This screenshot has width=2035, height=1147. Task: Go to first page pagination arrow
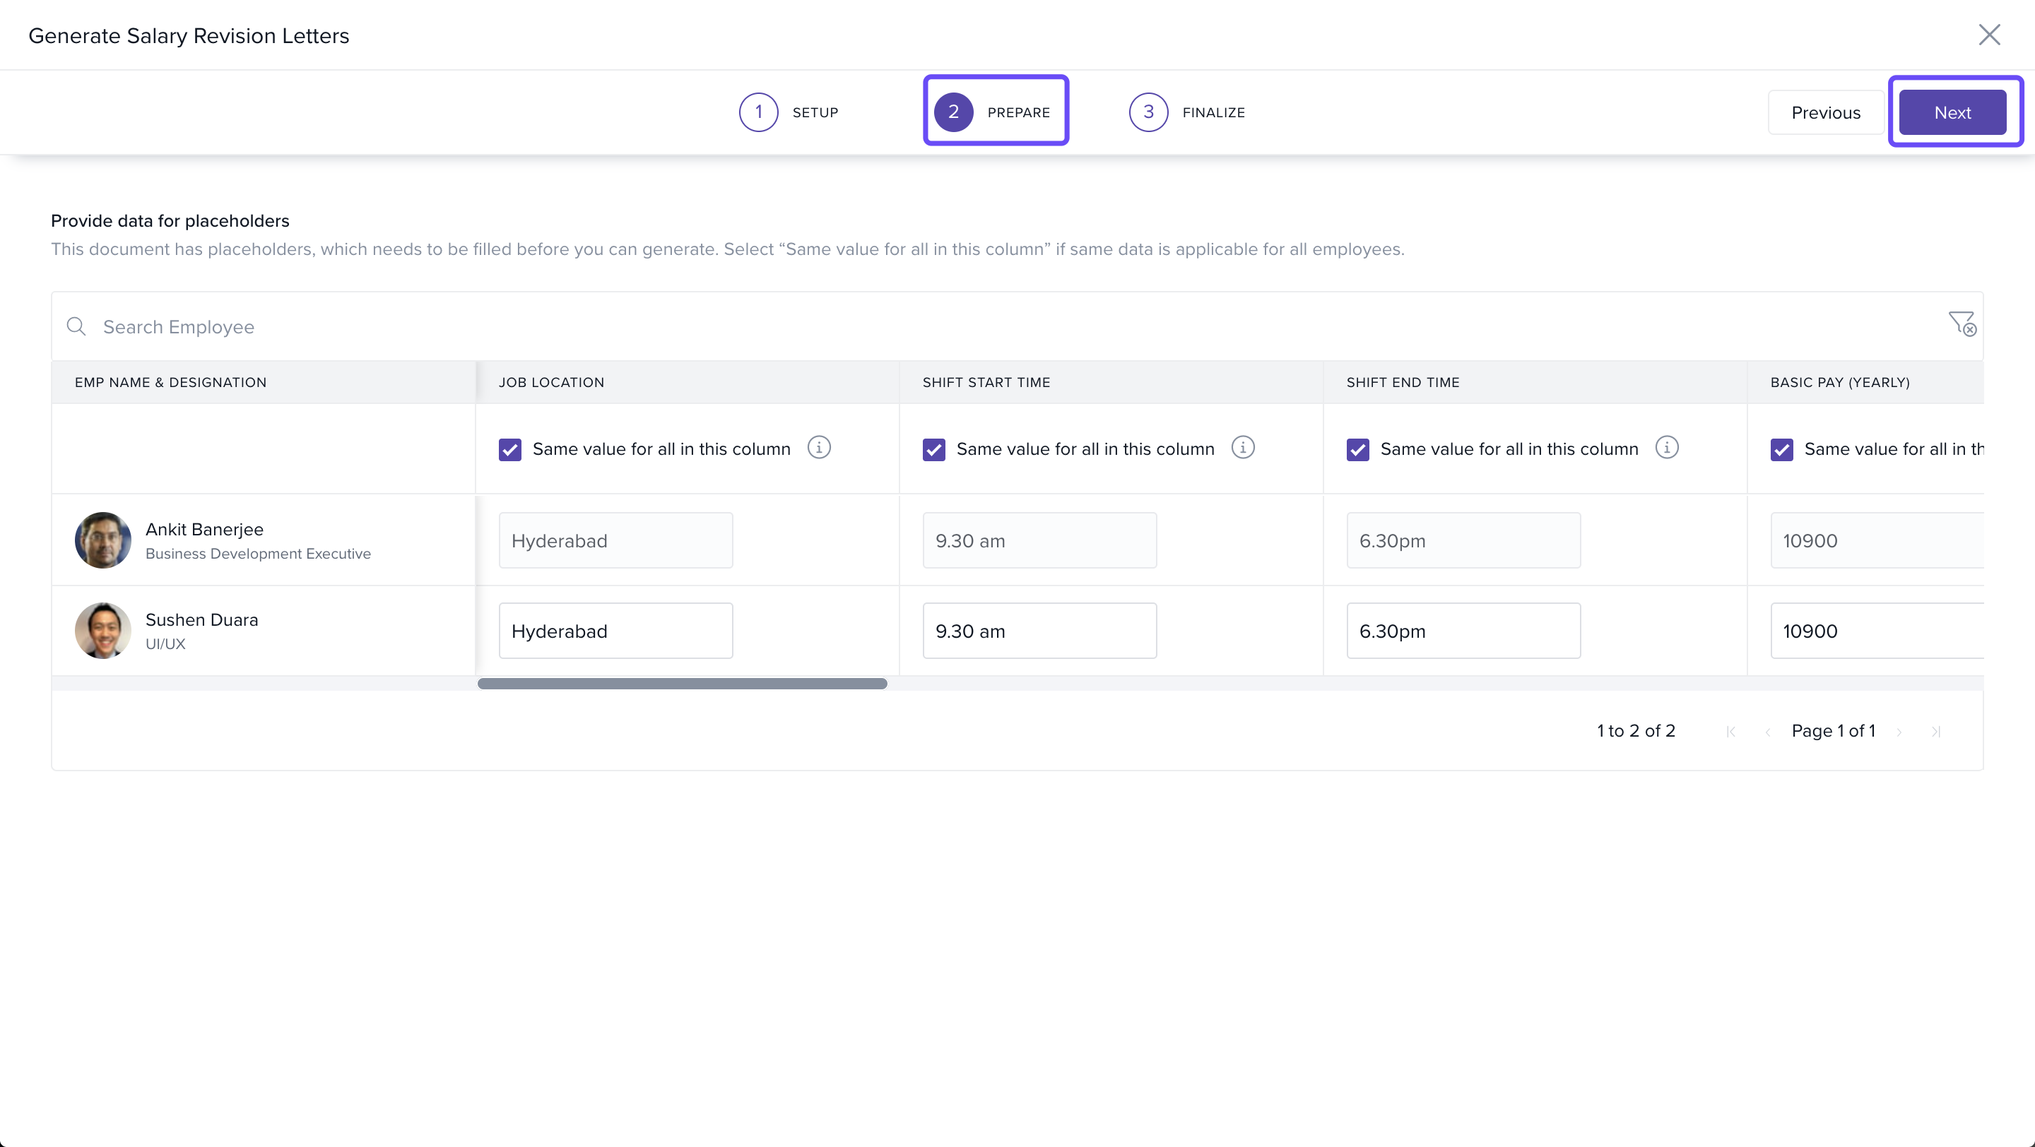[x=1731, y=732]
